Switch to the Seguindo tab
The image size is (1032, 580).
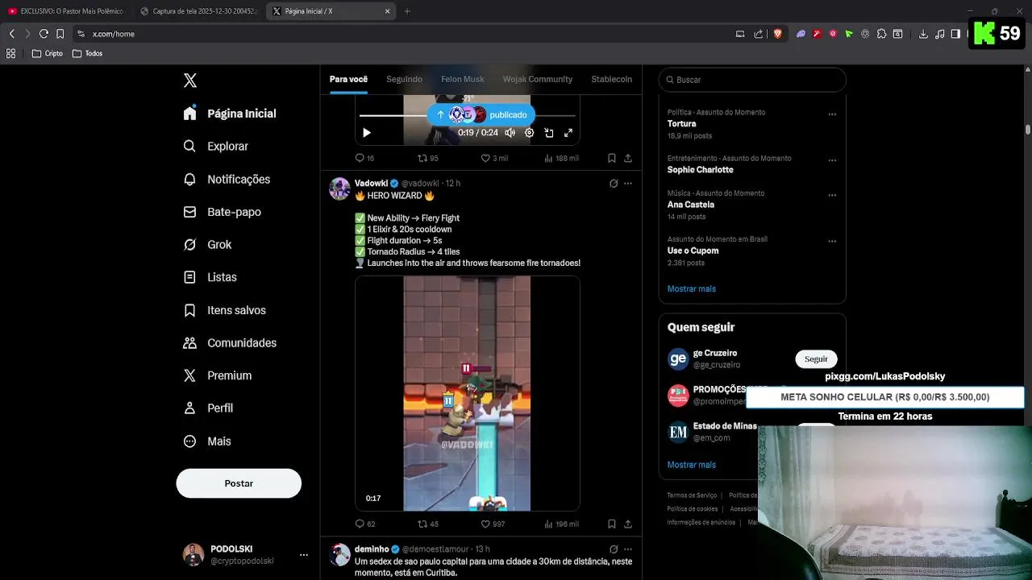point(404,79)
